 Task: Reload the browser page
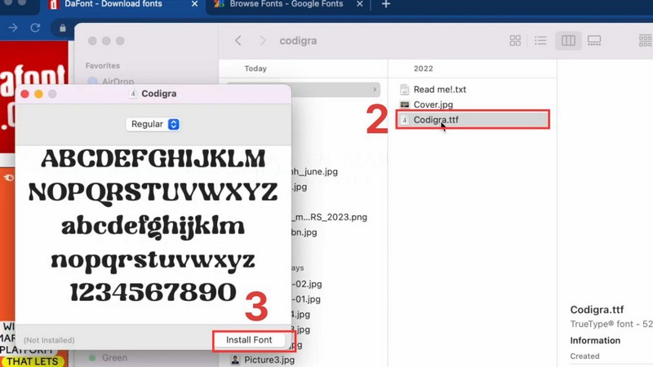pyautogui.click(x=35, y=28)
